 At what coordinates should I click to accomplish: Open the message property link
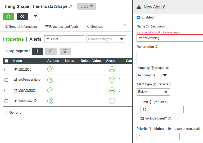click(x=25, y=69)
